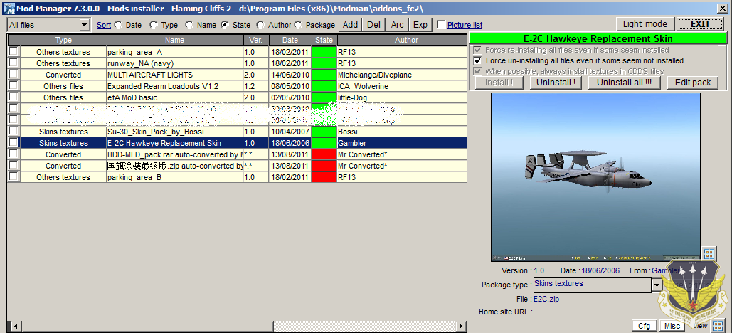Click the Mod Manager title bar app icon
This screenshot has height=333, width=732.
pos(9,8)
